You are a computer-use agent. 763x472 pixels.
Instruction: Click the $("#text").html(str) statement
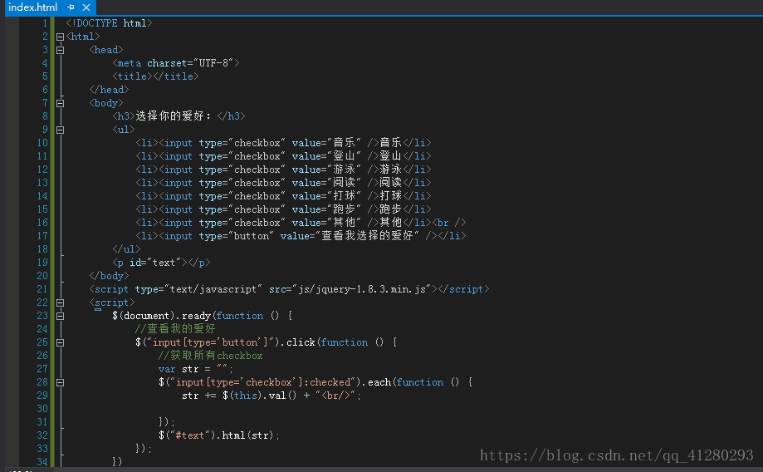coord(219,435)
